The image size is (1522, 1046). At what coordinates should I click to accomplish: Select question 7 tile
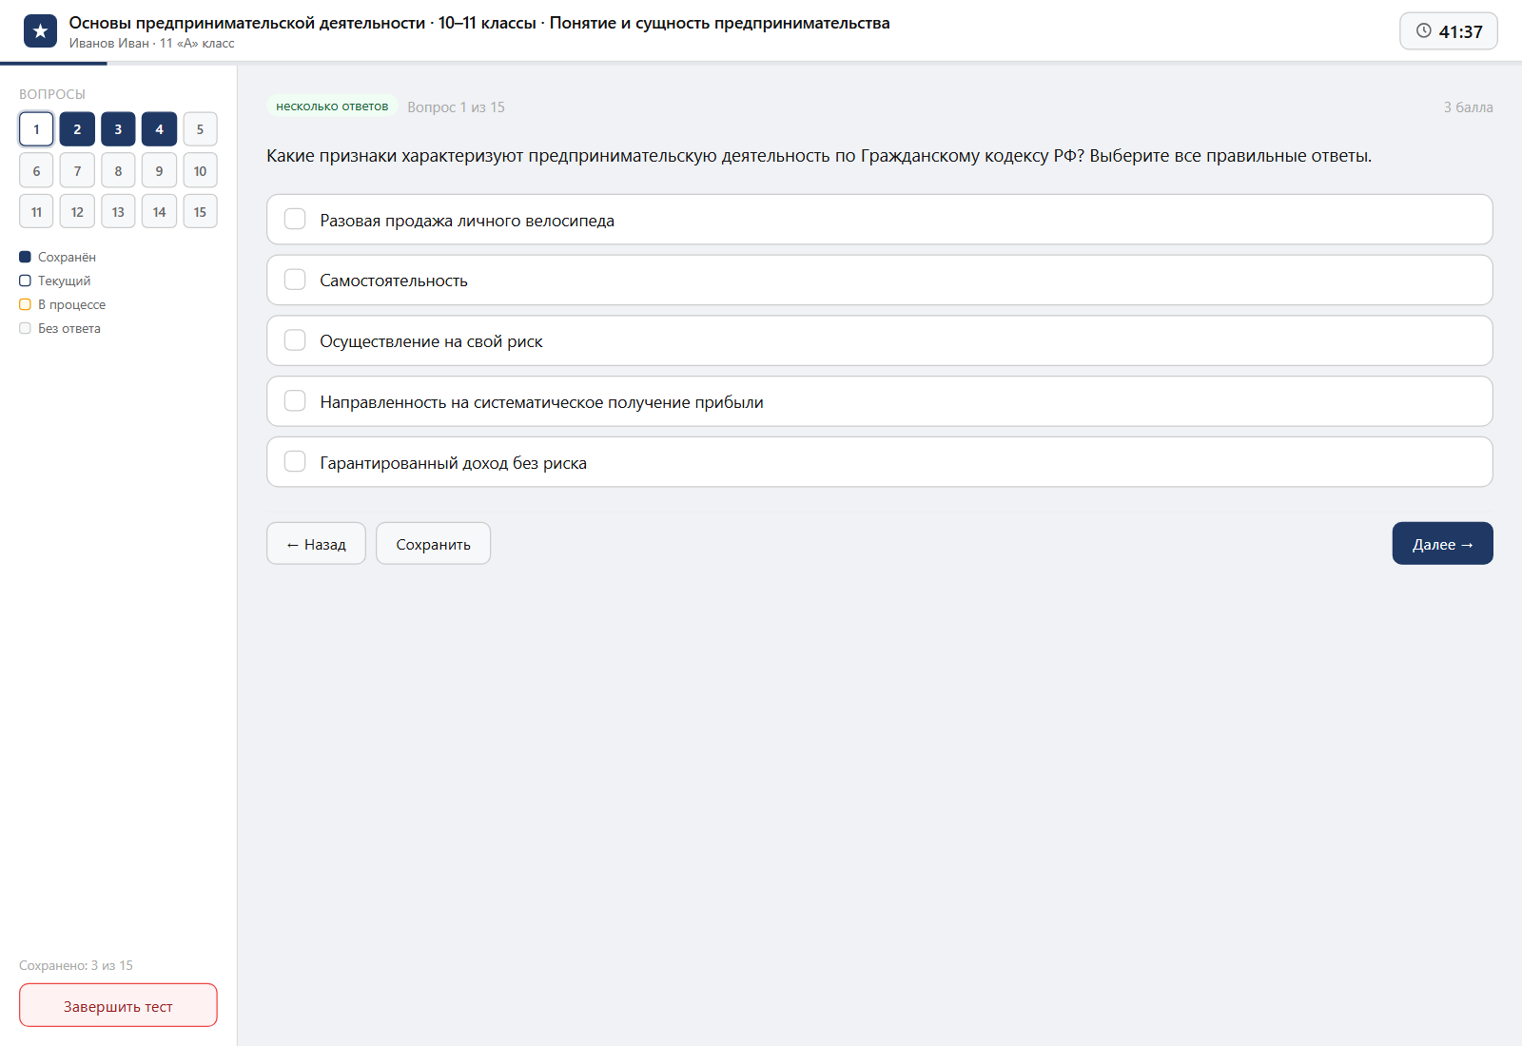coord(77,171)
